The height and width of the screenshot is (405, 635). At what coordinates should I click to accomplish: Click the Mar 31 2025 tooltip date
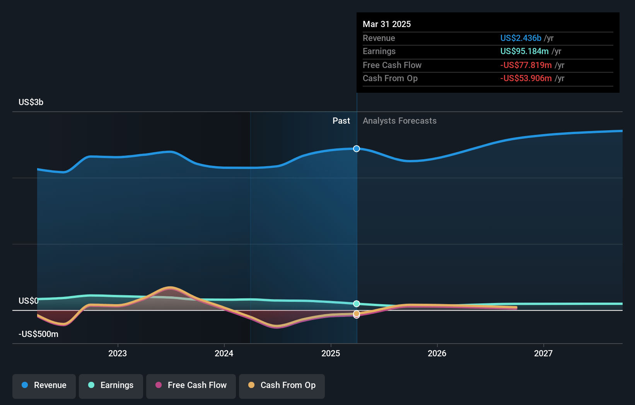point(387,24)
